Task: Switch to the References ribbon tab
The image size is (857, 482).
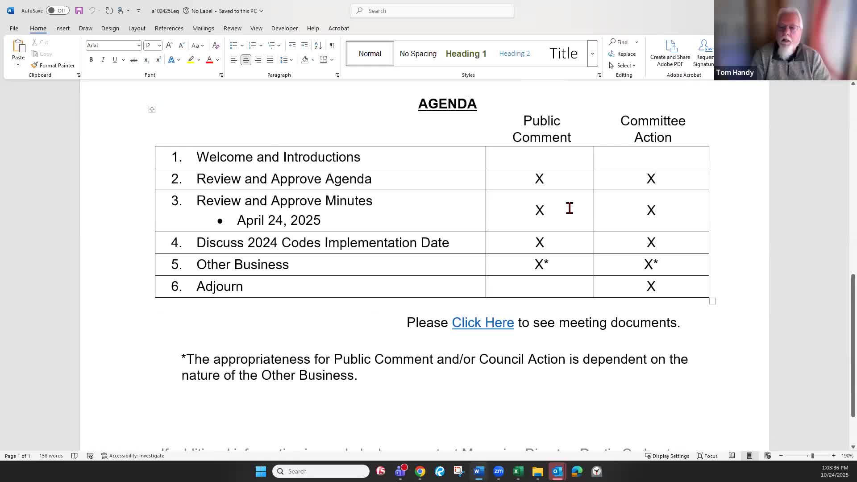Action: [x=169, y=28]
